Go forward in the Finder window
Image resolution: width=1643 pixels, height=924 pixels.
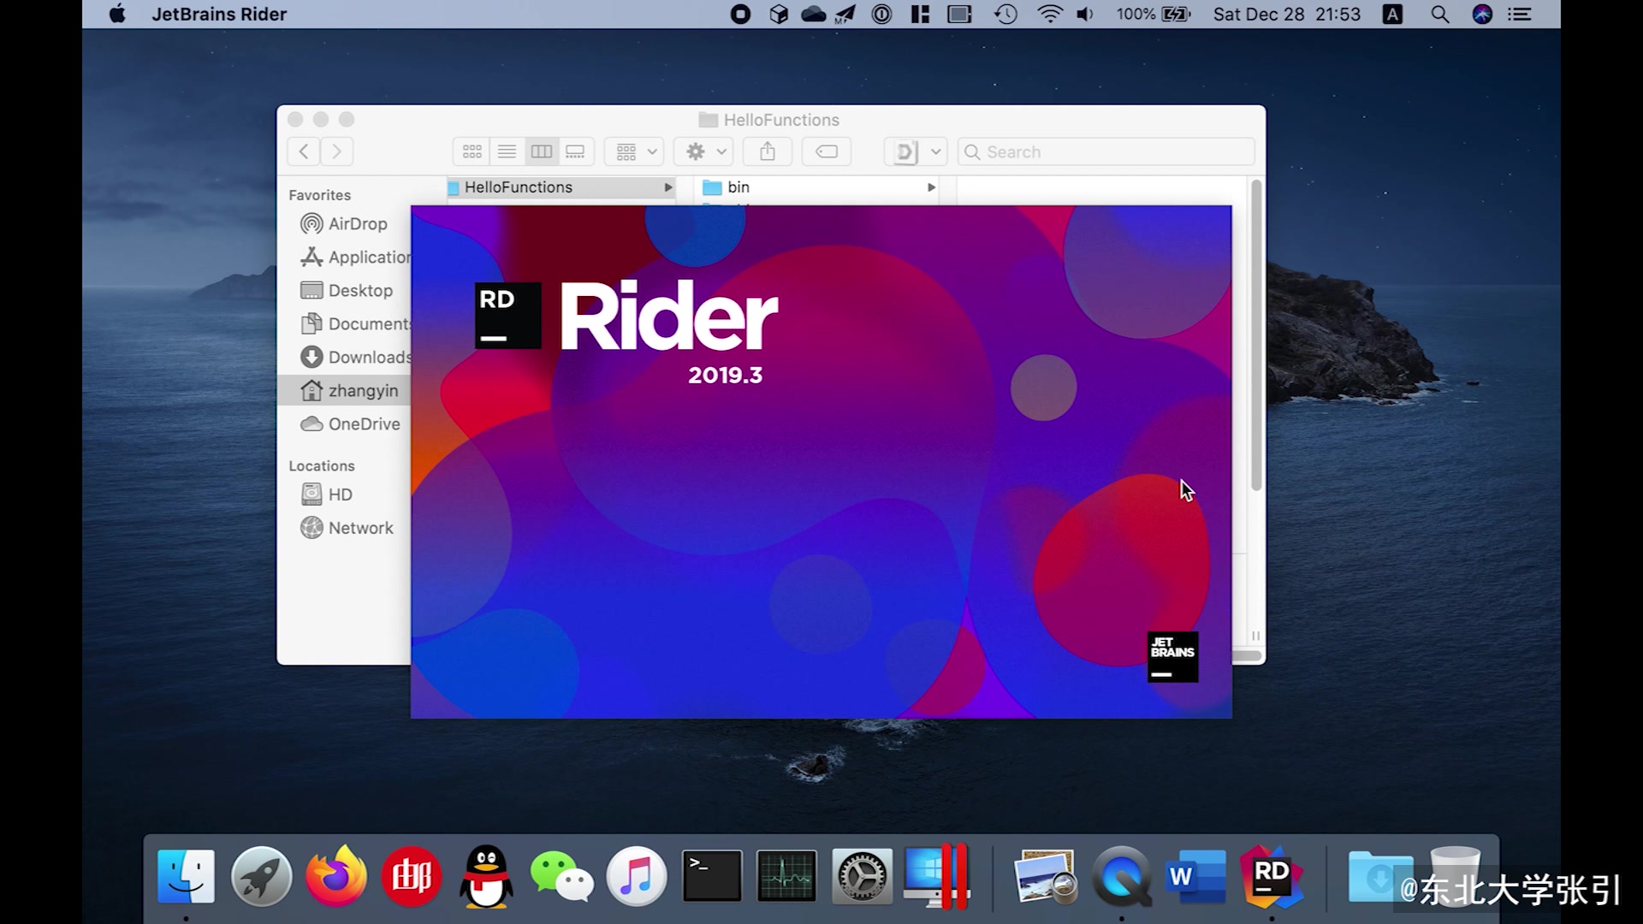[x=337, y=151]
